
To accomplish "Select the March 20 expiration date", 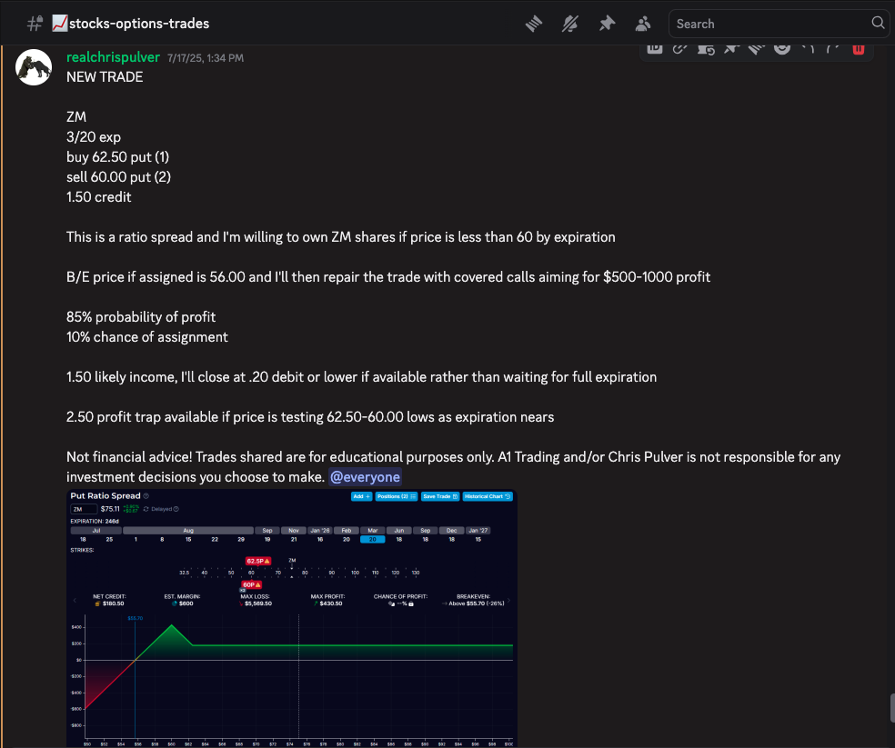I will click(x=371, y=539).
